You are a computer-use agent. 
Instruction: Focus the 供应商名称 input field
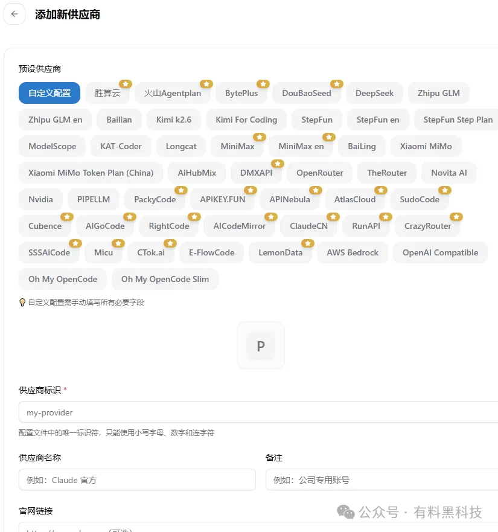click(x=137, y=479)
